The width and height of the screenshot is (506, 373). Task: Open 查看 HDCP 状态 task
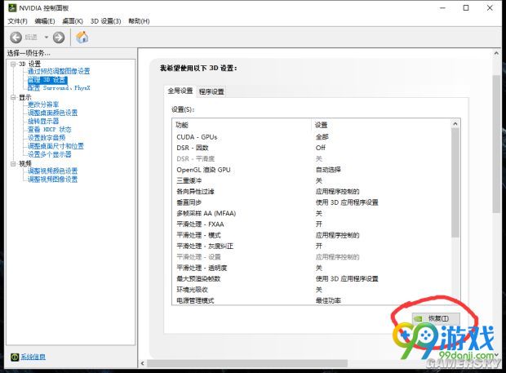click(x=49, y=130)
